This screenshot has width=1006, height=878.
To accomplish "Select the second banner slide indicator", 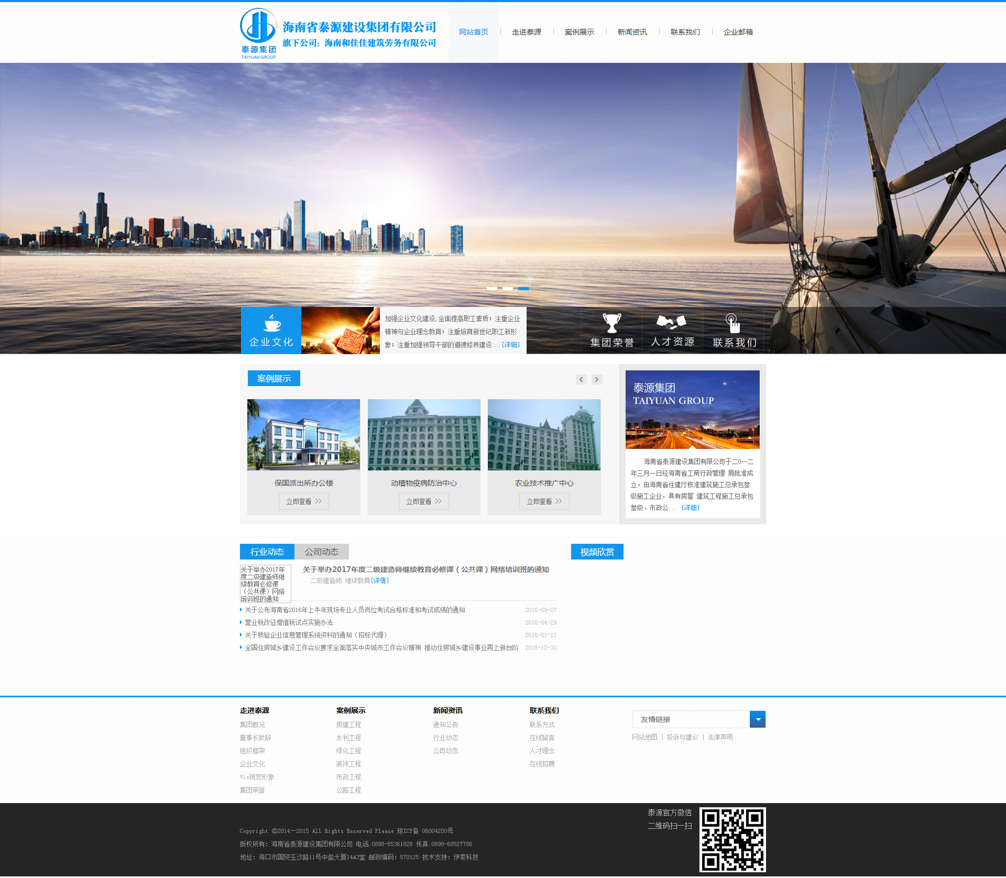I will [x=508, y=289].
